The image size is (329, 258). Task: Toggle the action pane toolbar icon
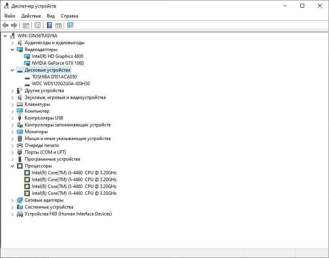click(x=58, y=25)
